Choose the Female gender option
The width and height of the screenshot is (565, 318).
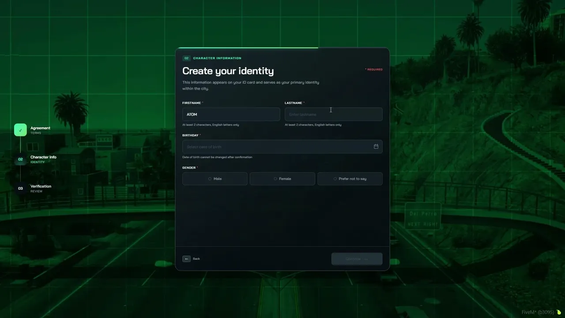[282, 179]
